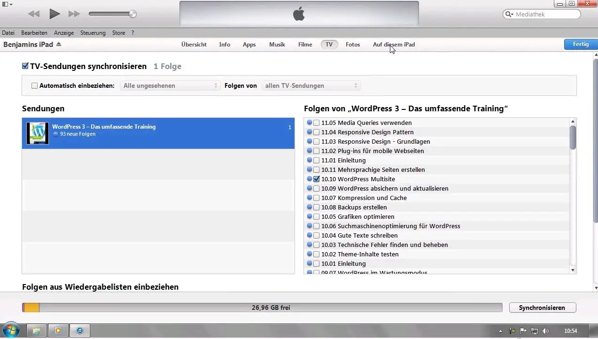This screenshot has height=339, width=598.
Task: Switch to the Übersicht tab
Action: click(194, 45)
